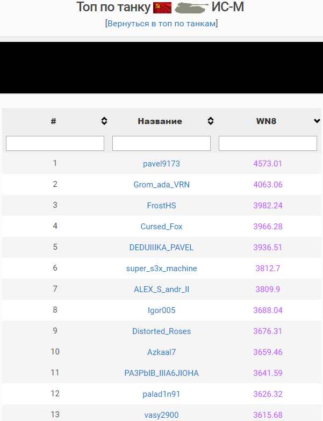Select the FrostHS player name
Screen dimensions: 323x421
161,206
